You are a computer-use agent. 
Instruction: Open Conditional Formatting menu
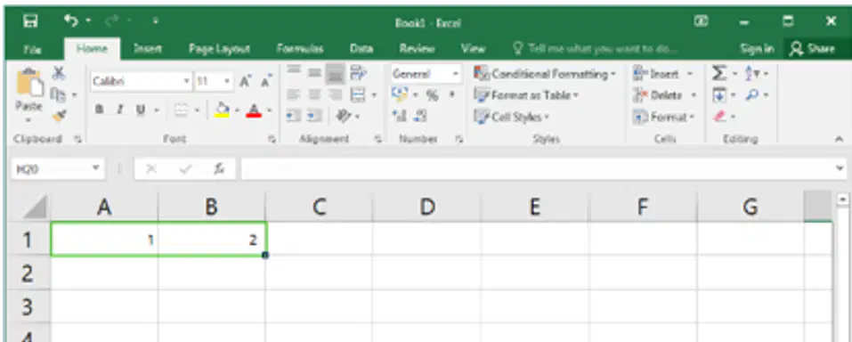pyautogui.click(x=545, y=74)
